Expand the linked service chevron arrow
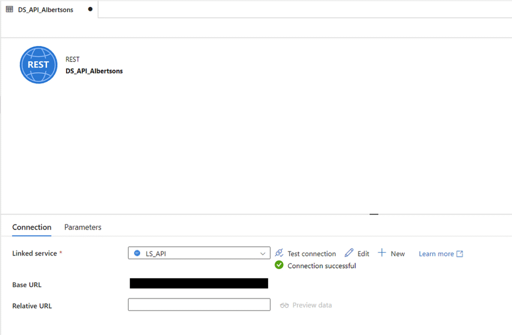The width and height of the screenshot is (512, 335). tap(262, 253)
